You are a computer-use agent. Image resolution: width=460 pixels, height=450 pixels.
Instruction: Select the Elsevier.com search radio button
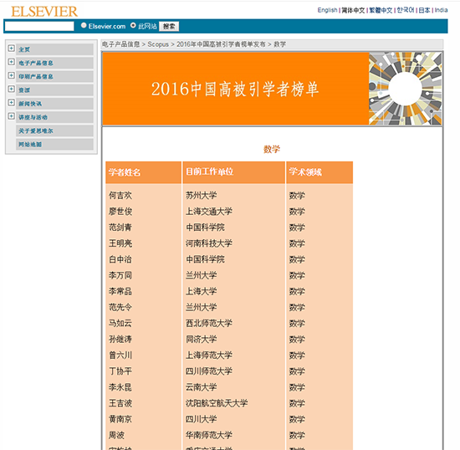84,26
